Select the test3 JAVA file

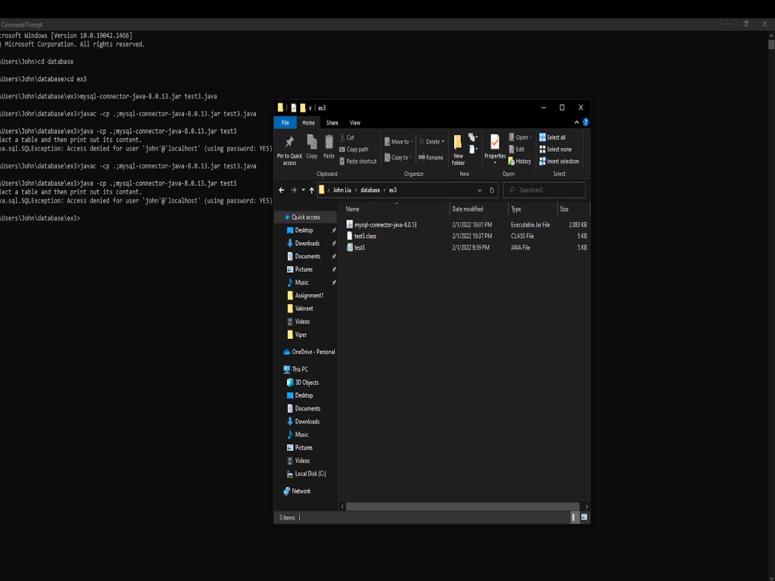[355, 248]
